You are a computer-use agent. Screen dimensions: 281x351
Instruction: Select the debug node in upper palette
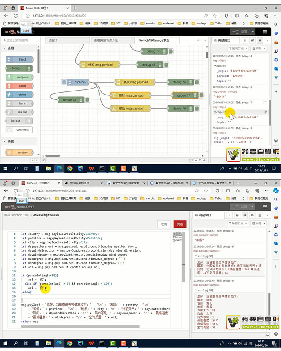(19, 68)
